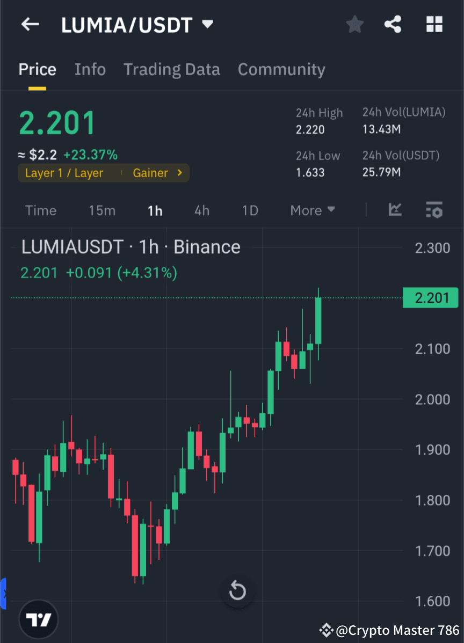
Task: Toggle the 1h timeframe selection
Action: pos(155,210)
